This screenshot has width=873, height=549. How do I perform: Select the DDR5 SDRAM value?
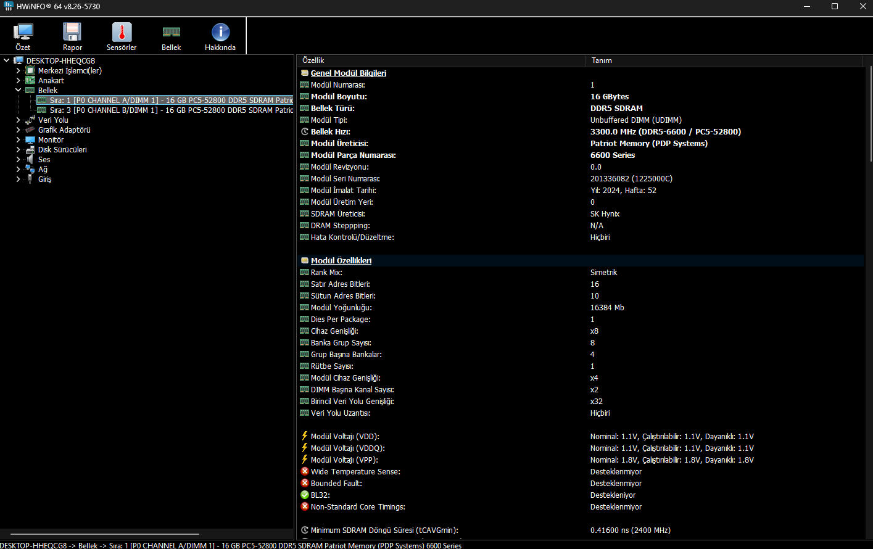coord(616,108)
